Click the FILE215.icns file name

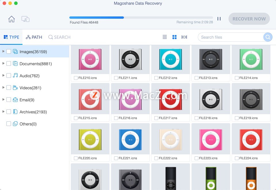[87, 118]
